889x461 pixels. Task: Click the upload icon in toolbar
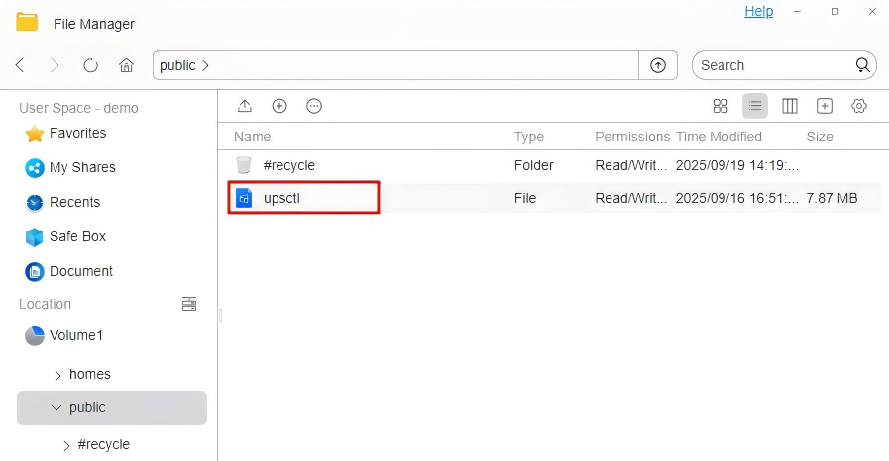(x=245, y=106)
